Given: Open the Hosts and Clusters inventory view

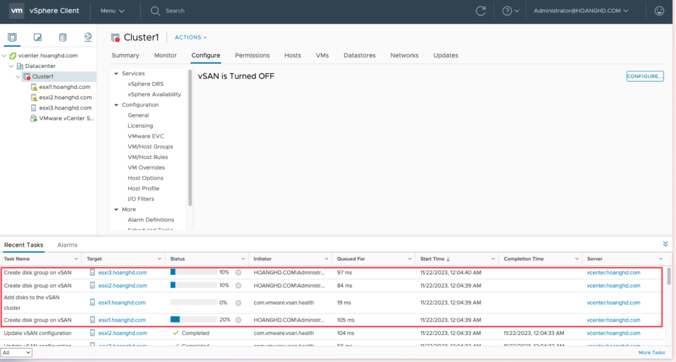Looking at the screenshot, I should 12,38.
